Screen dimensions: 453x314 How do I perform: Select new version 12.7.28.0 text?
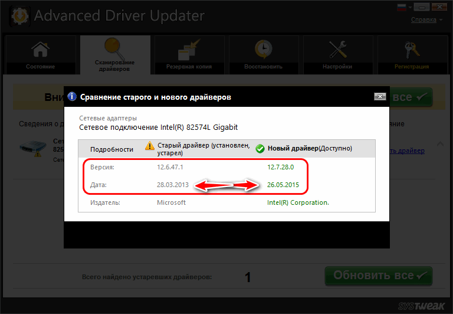pos(280,167)
